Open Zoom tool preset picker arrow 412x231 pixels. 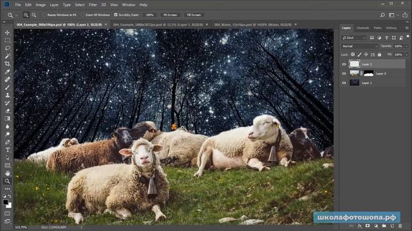(16, 15)
